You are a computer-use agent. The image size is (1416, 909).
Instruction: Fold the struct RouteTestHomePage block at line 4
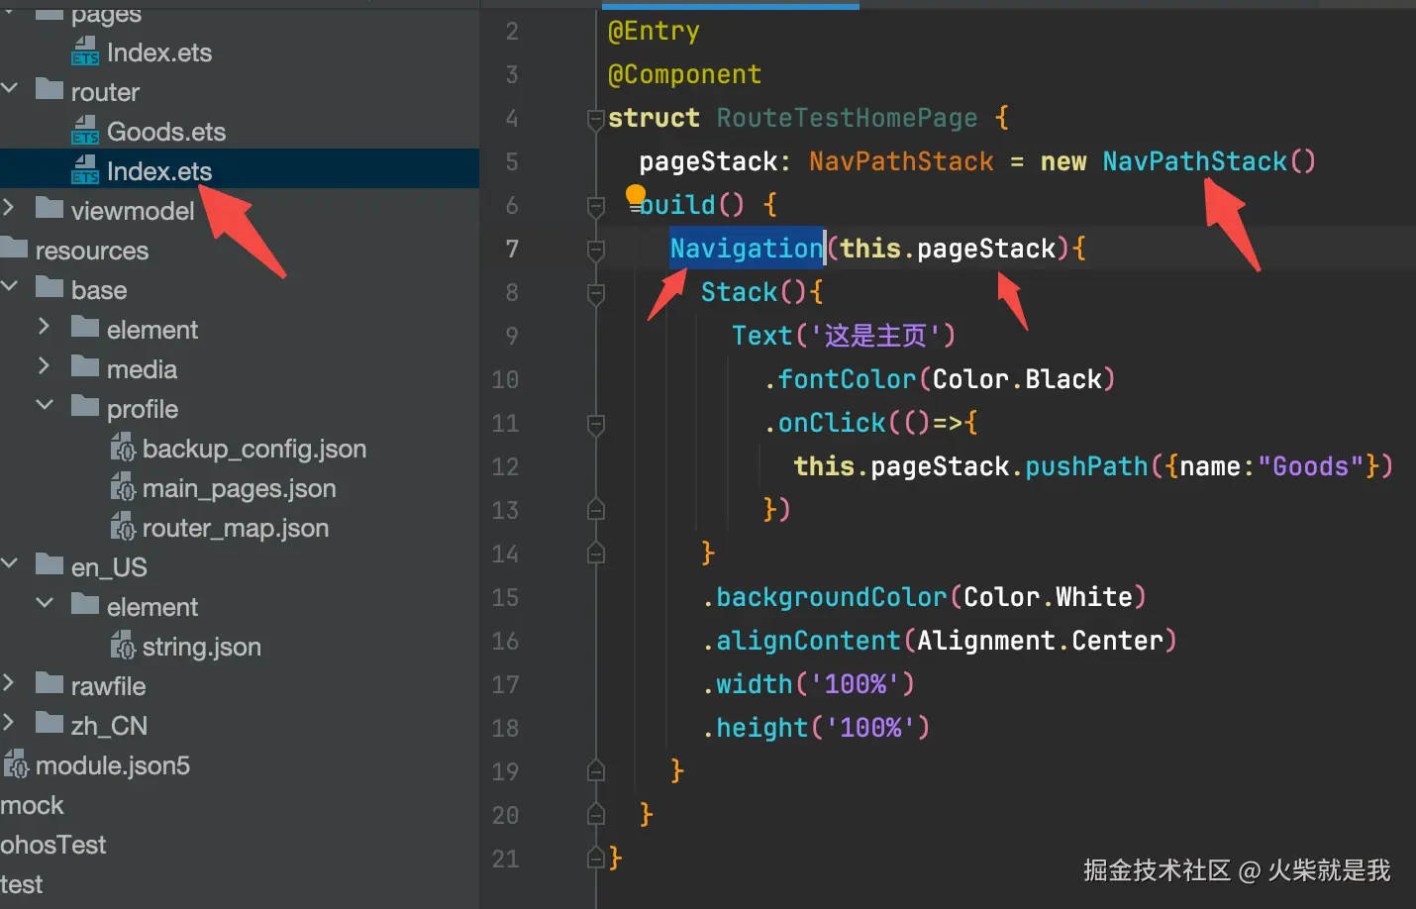point(596,120)
